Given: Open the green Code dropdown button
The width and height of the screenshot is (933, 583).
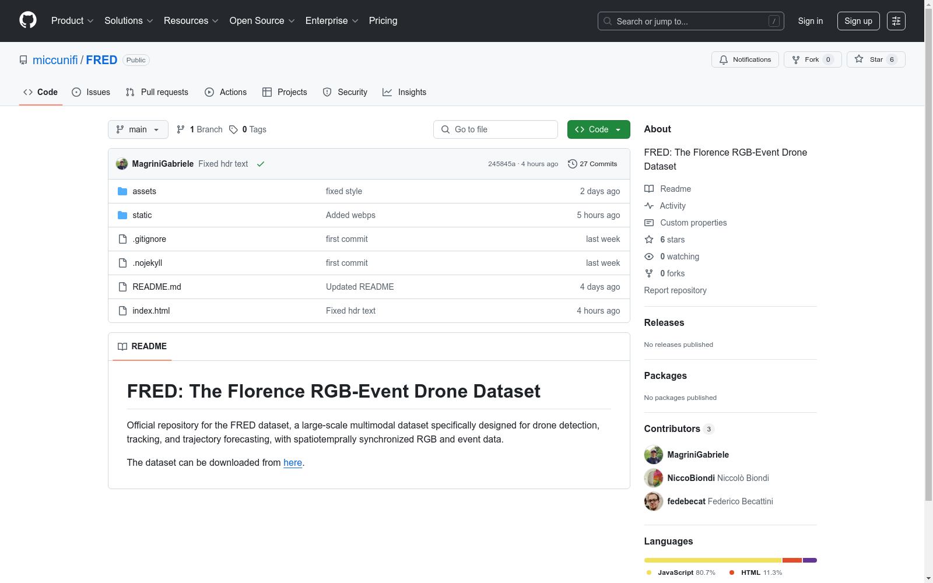Looking at the screenshot, I should click(x=598, y=129).
